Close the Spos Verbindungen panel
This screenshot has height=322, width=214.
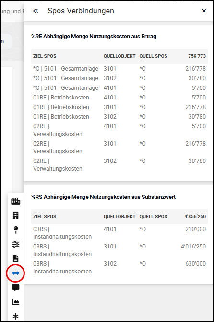[x=204, y=11]
